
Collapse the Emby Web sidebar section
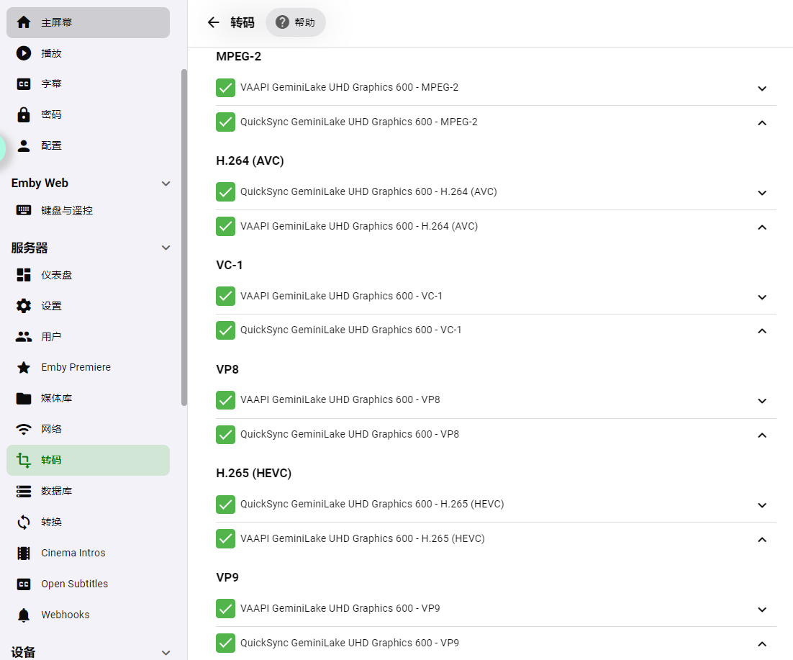coord(166,183)
